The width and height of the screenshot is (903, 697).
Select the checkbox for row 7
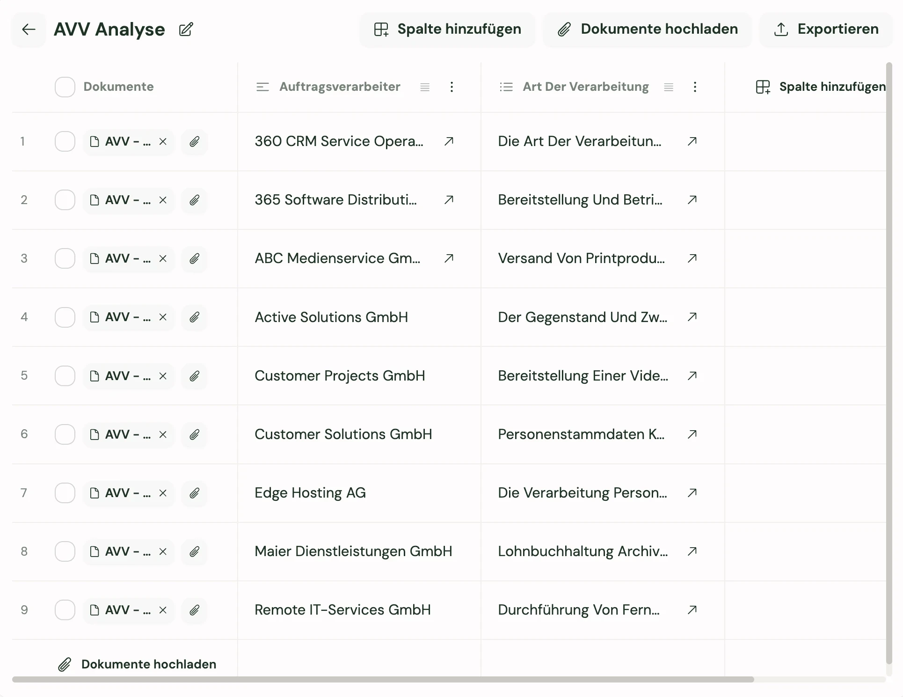tap(65, 493)
